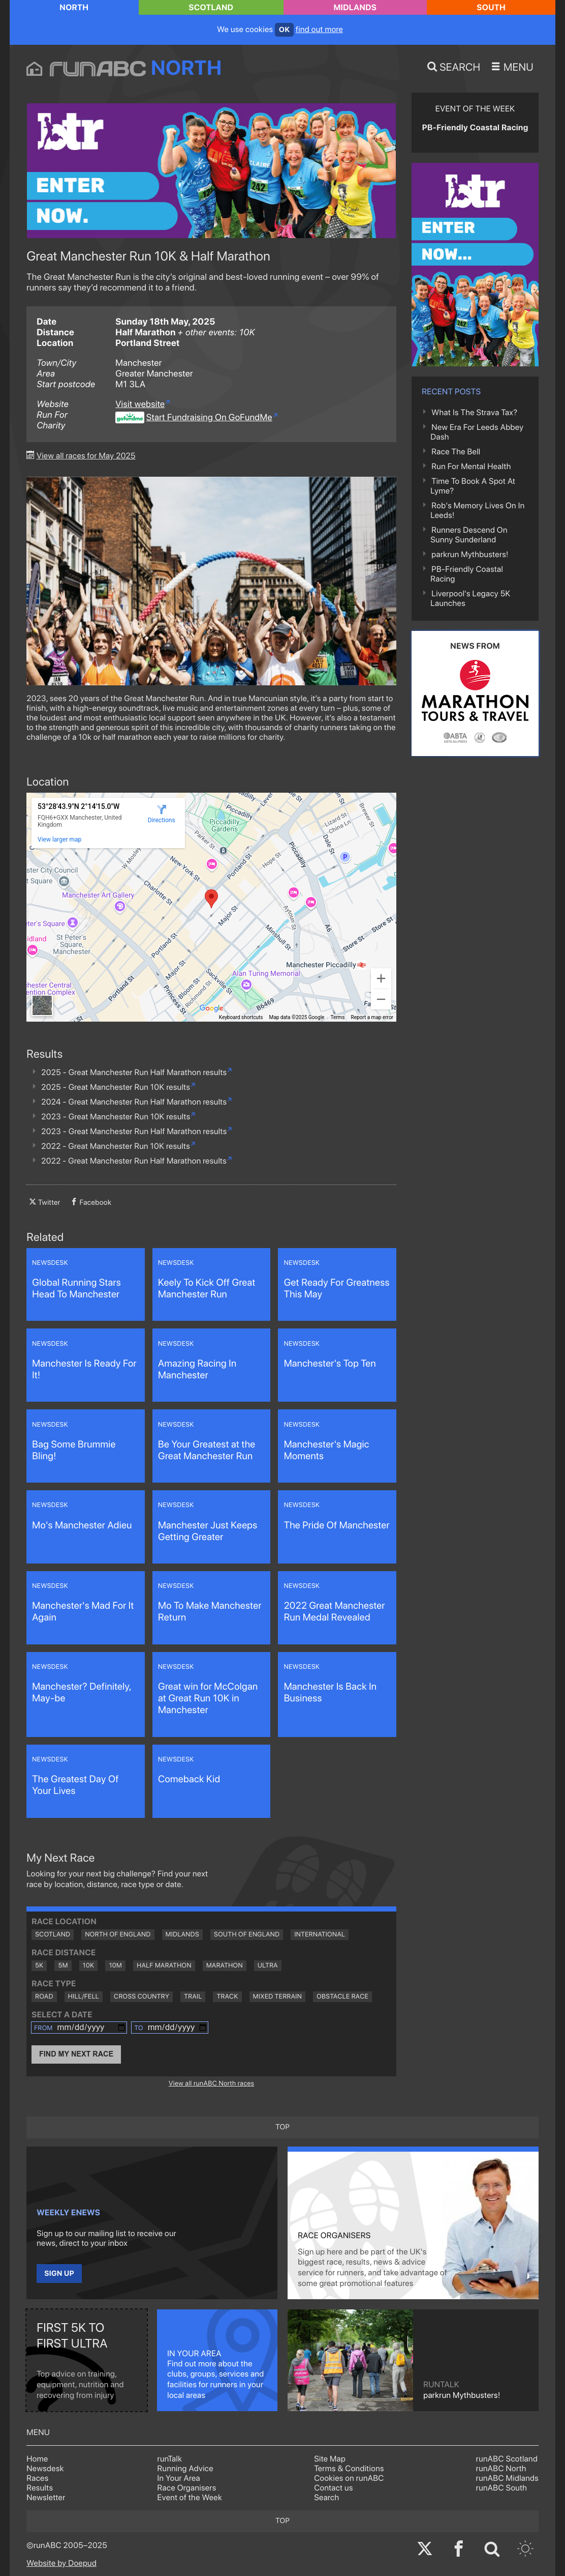Accept cookies with the OK button
The height and width of the screenshot is (2576, 565).
(x=284, y=29)
